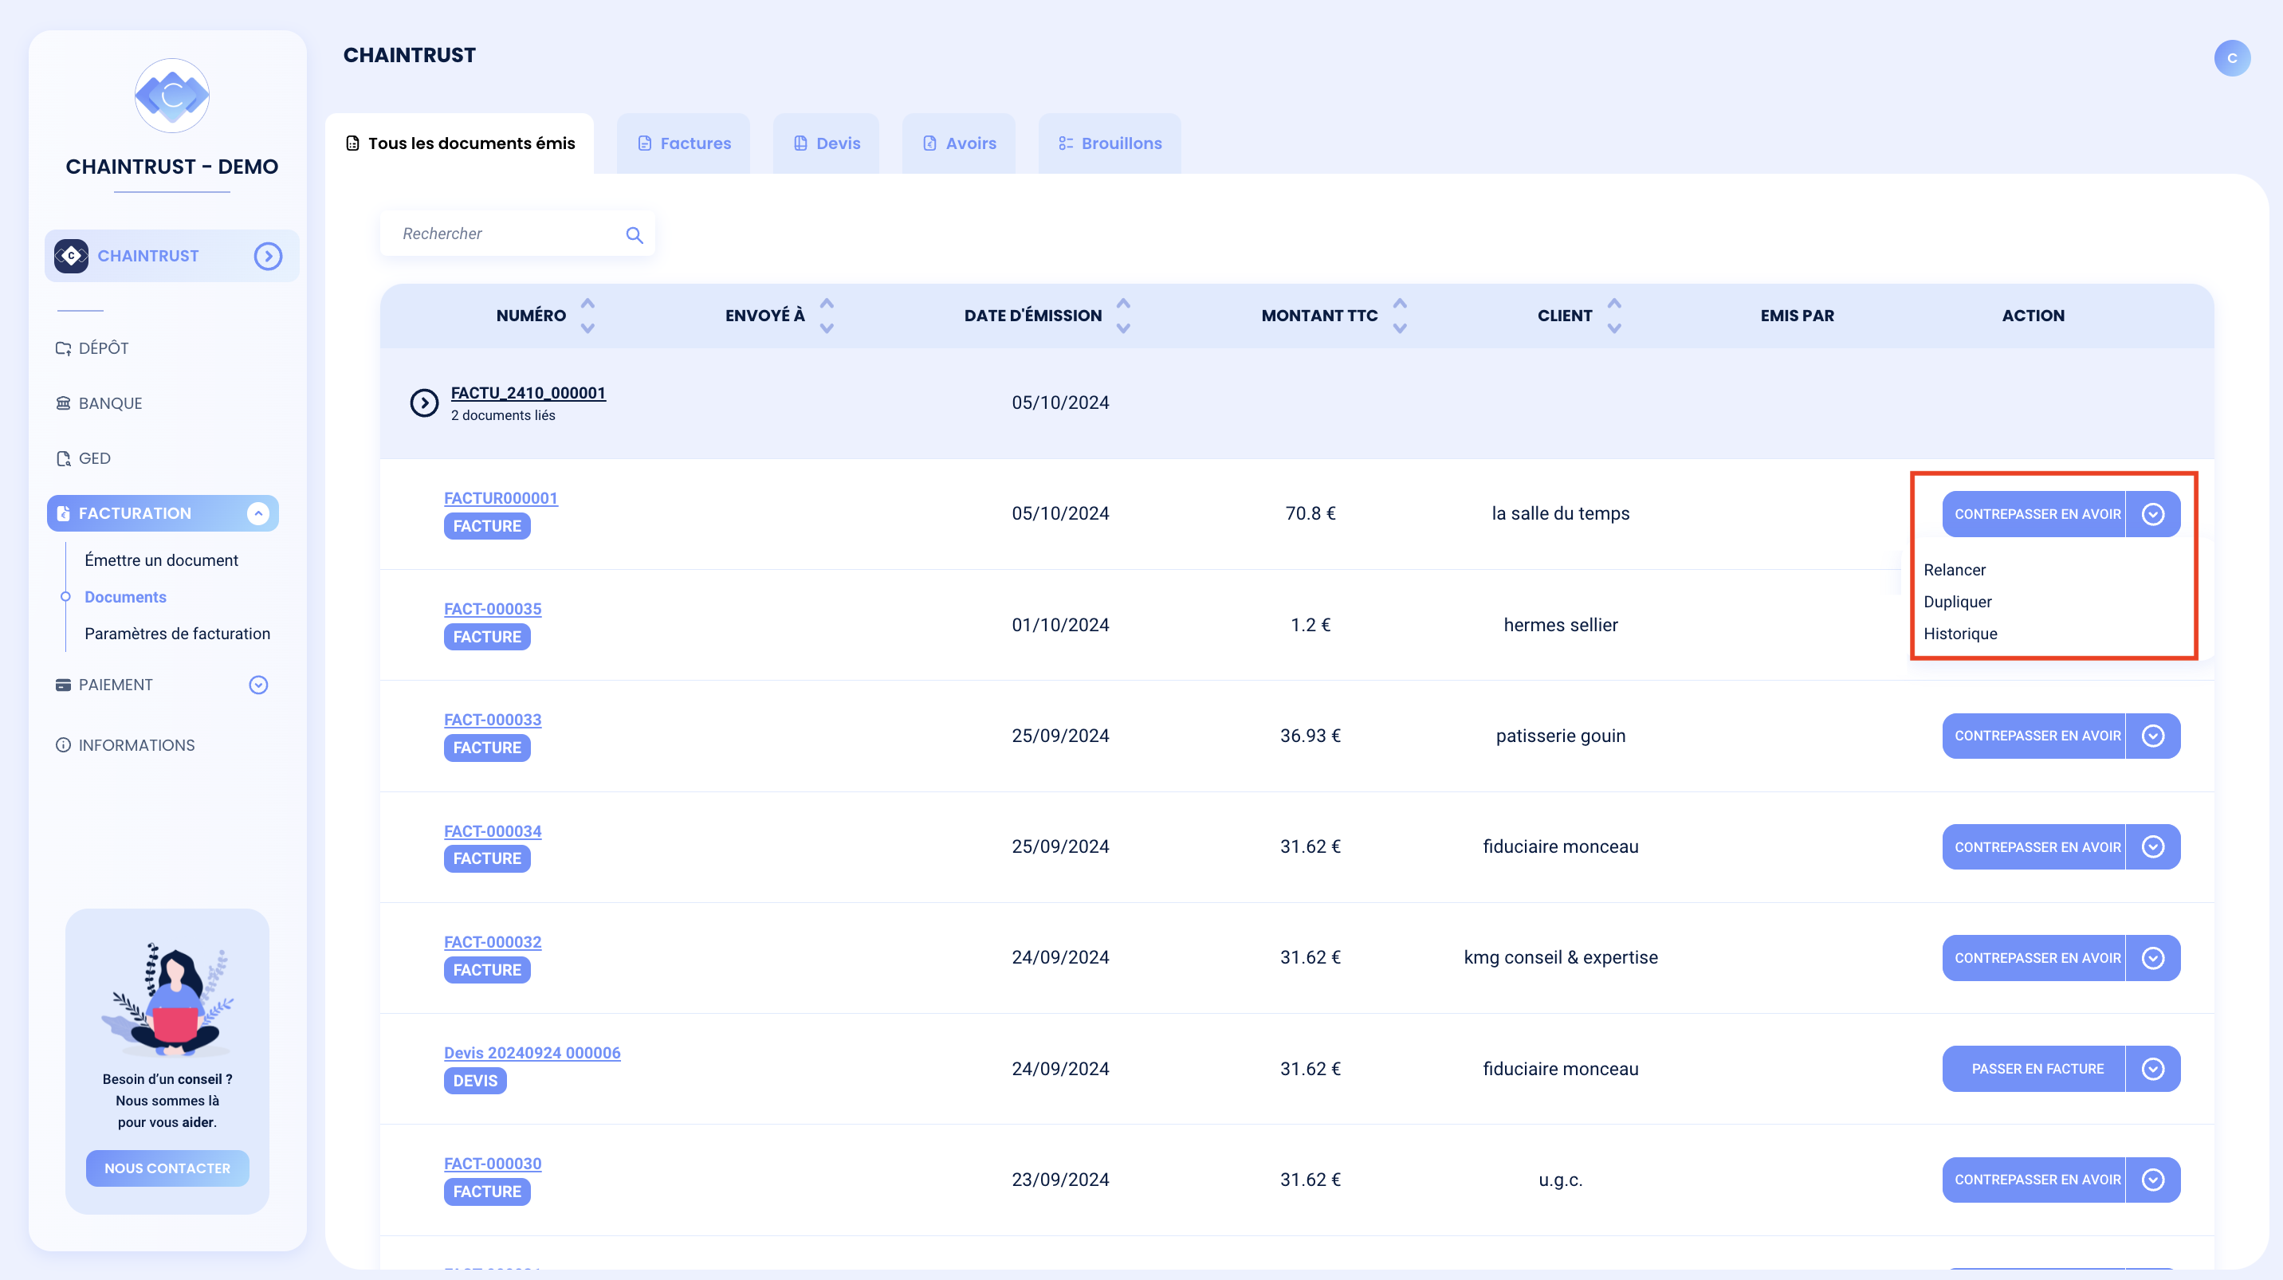This screenshot has width=2283, height=1280.
Task: Click client name 'hermes sellier'
Action: tap(1560, 625)
